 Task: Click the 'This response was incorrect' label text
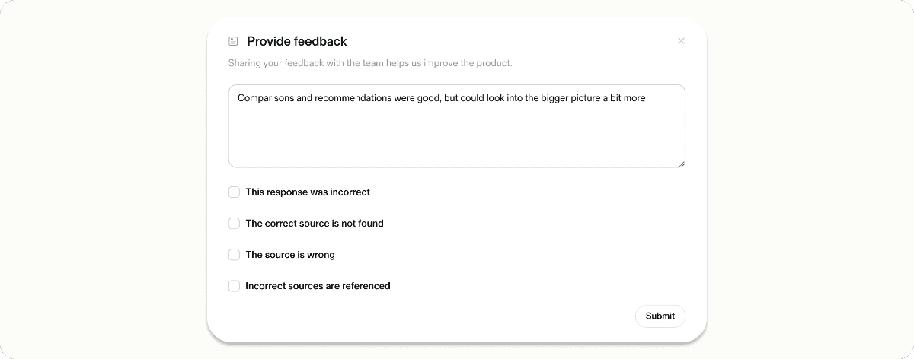click(308, 192)
